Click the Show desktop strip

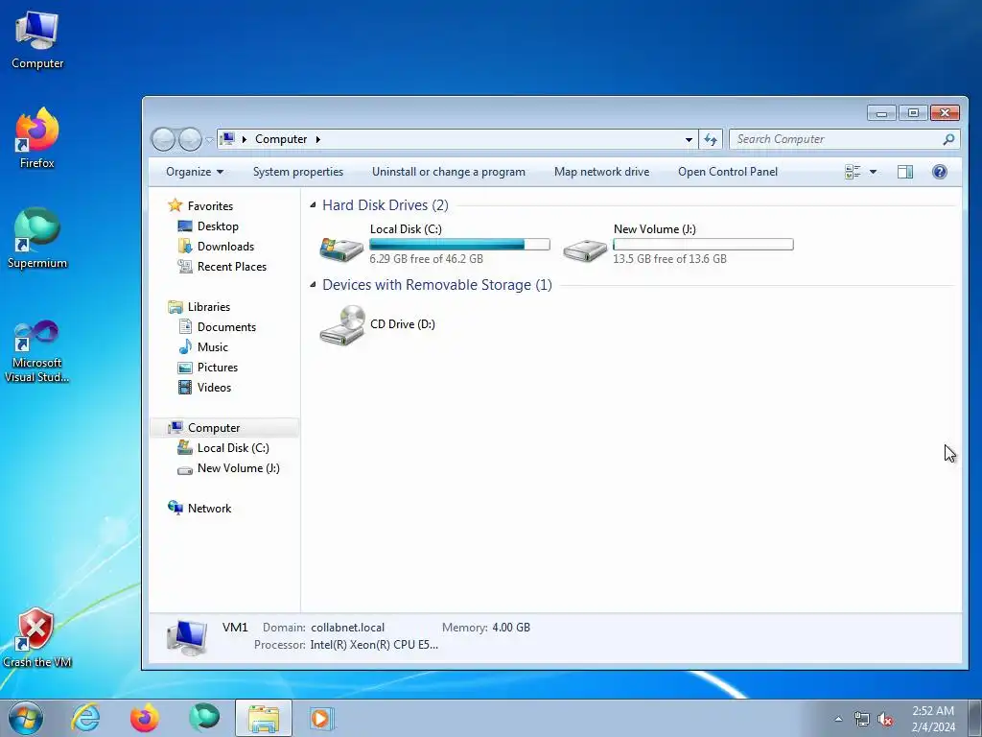click(x=975, y=718)
